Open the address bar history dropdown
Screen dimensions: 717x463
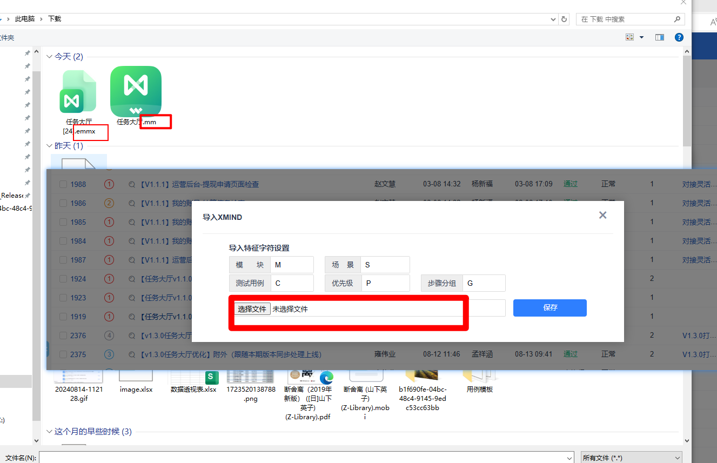coord(553,19)
